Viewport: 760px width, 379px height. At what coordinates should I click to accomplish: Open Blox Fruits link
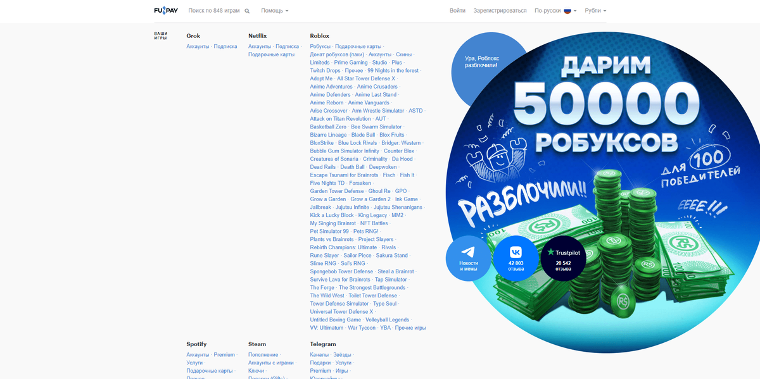(392, 135)
